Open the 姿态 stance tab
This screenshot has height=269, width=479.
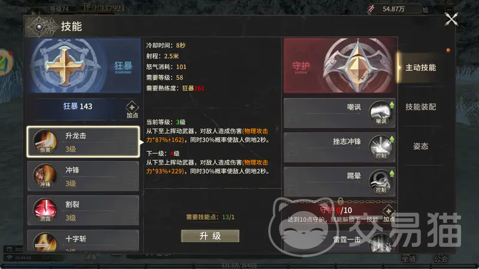tap(420, 146)
